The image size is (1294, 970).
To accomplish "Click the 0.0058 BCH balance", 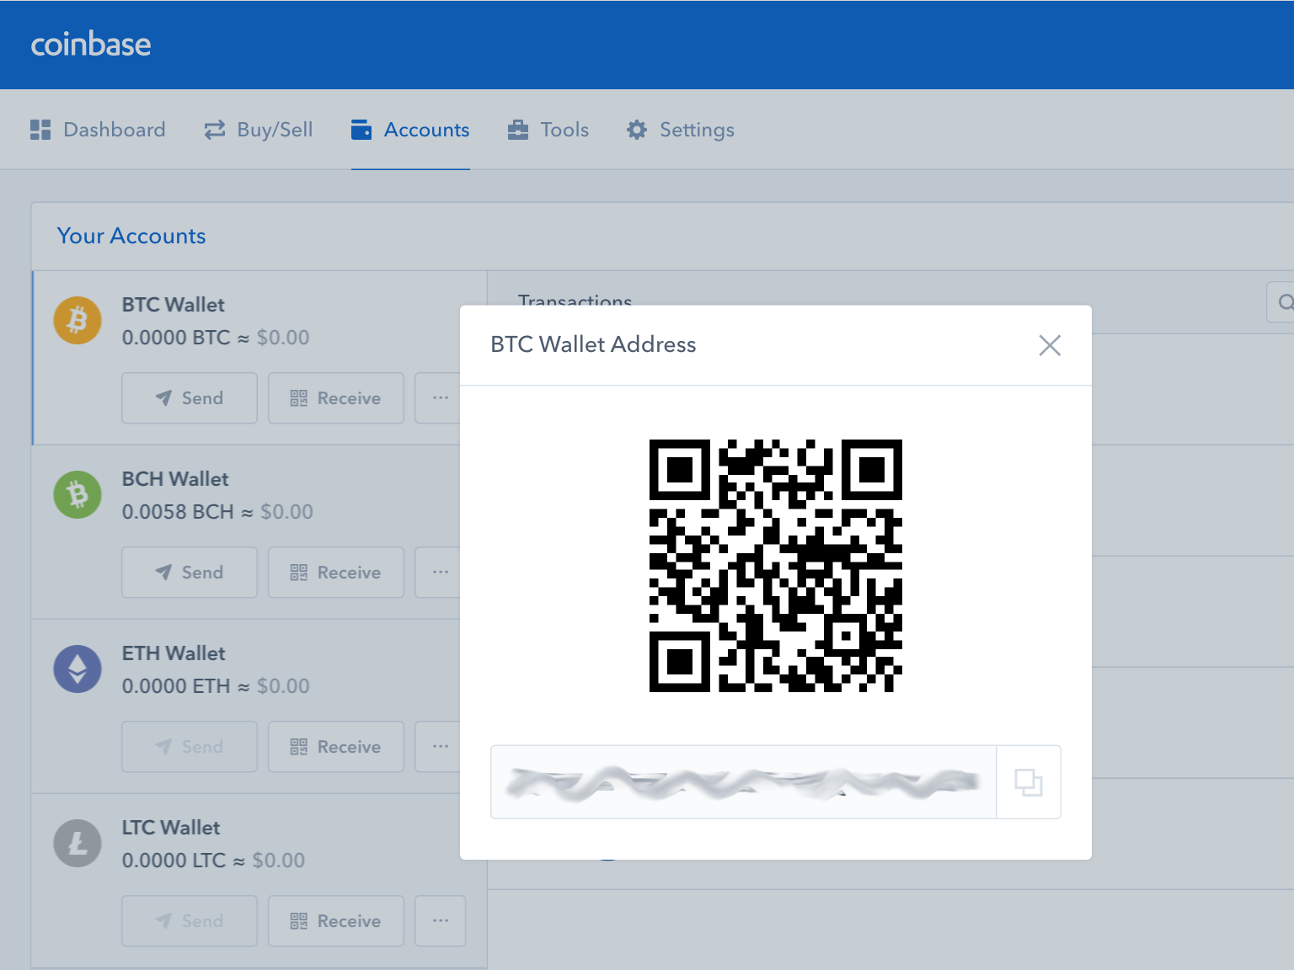I will (178, 512).
